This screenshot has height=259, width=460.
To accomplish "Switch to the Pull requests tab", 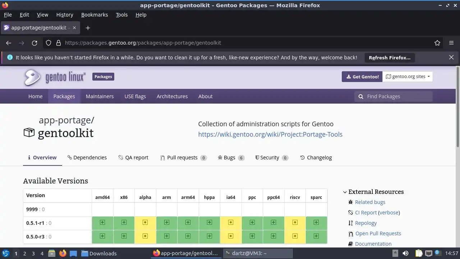I will [x=183, y=158].
